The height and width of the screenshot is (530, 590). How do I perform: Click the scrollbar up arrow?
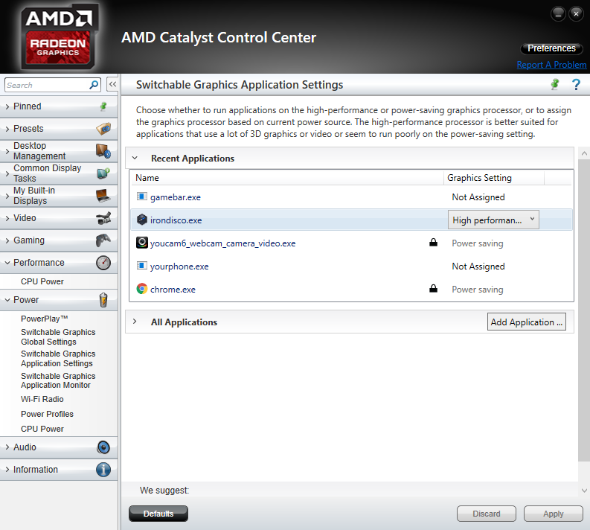584,153
